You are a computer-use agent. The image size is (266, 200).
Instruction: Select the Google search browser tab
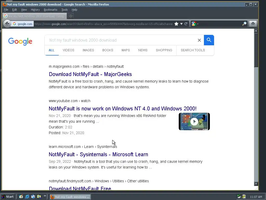tap(35, 16)
